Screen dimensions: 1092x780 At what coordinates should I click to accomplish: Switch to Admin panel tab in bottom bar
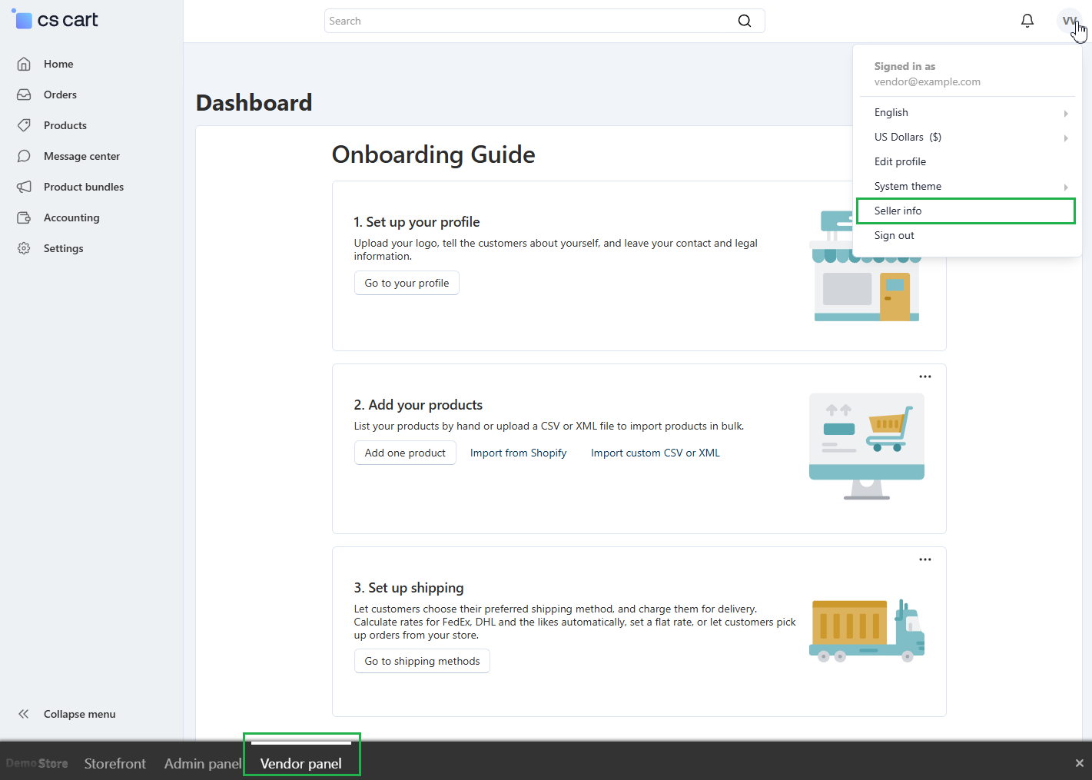(203, 763)
